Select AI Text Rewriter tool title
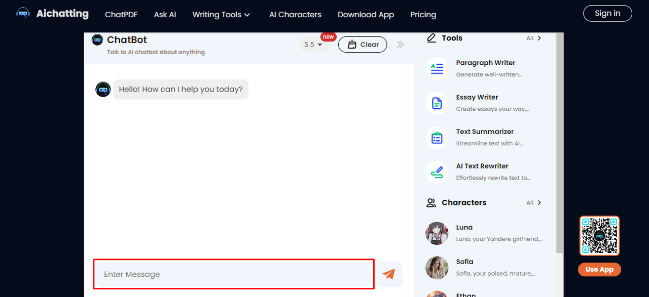Screen dimensions: 649x297 pos(482,166)
